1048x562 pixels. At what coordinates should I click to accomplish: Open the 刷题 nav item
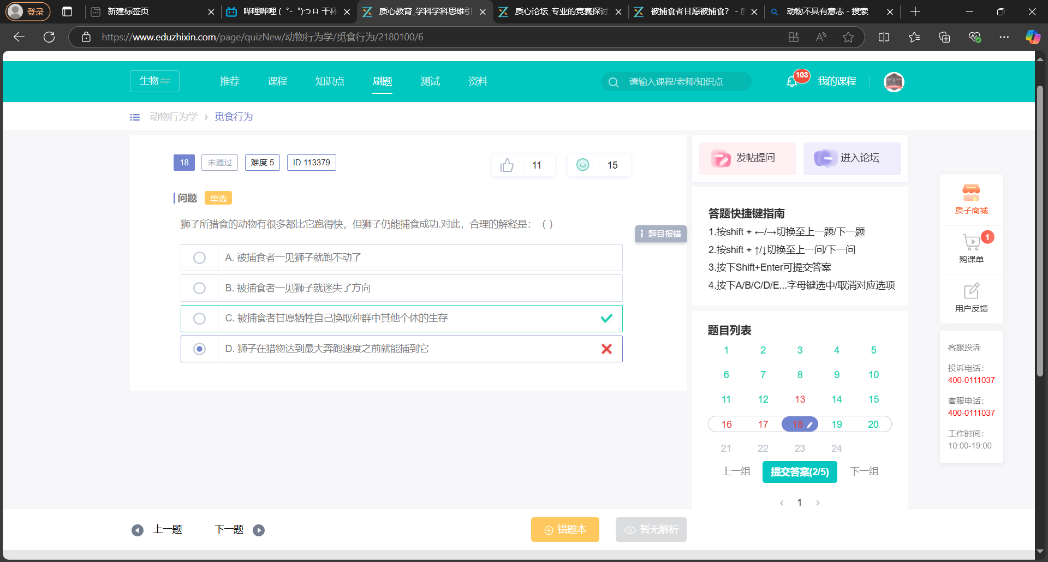click(382, 81)
